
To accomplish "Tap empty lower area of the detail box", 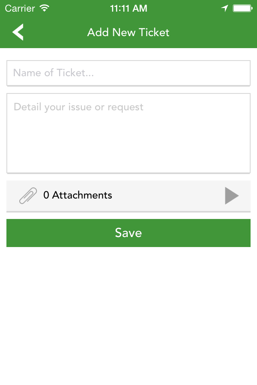I will click(128, 152).
